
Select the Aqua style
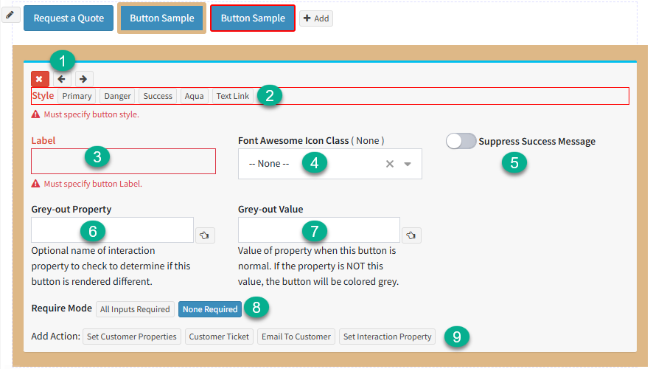194,96
